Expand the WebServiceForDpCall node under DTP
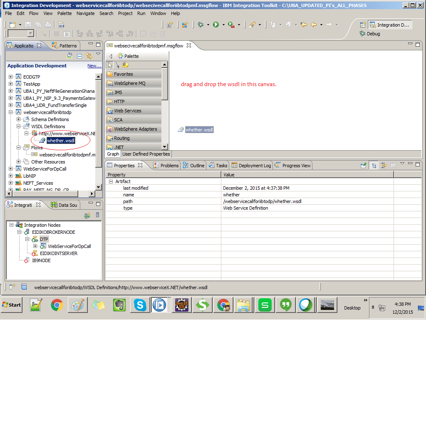426x446 pixels. click(35, 246)
